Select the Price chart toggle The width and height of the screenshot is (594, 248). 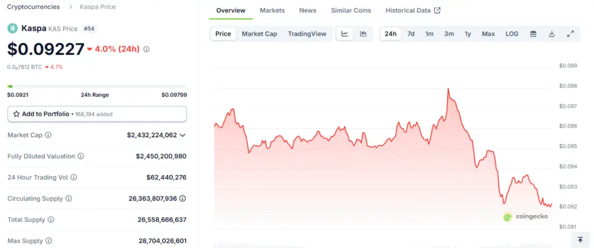223,34
